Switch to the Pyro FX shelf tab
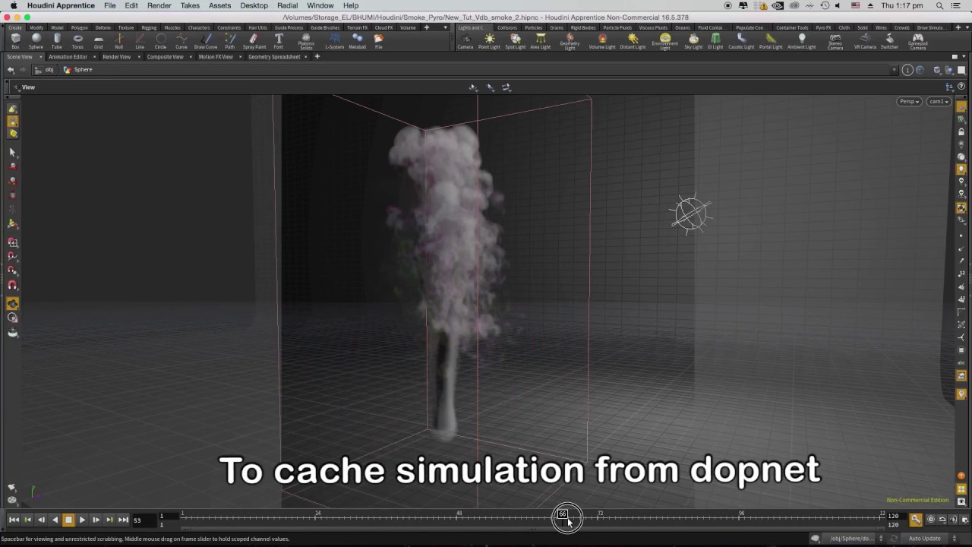This screenshot has width=972, height=547. tap(823, 27)
